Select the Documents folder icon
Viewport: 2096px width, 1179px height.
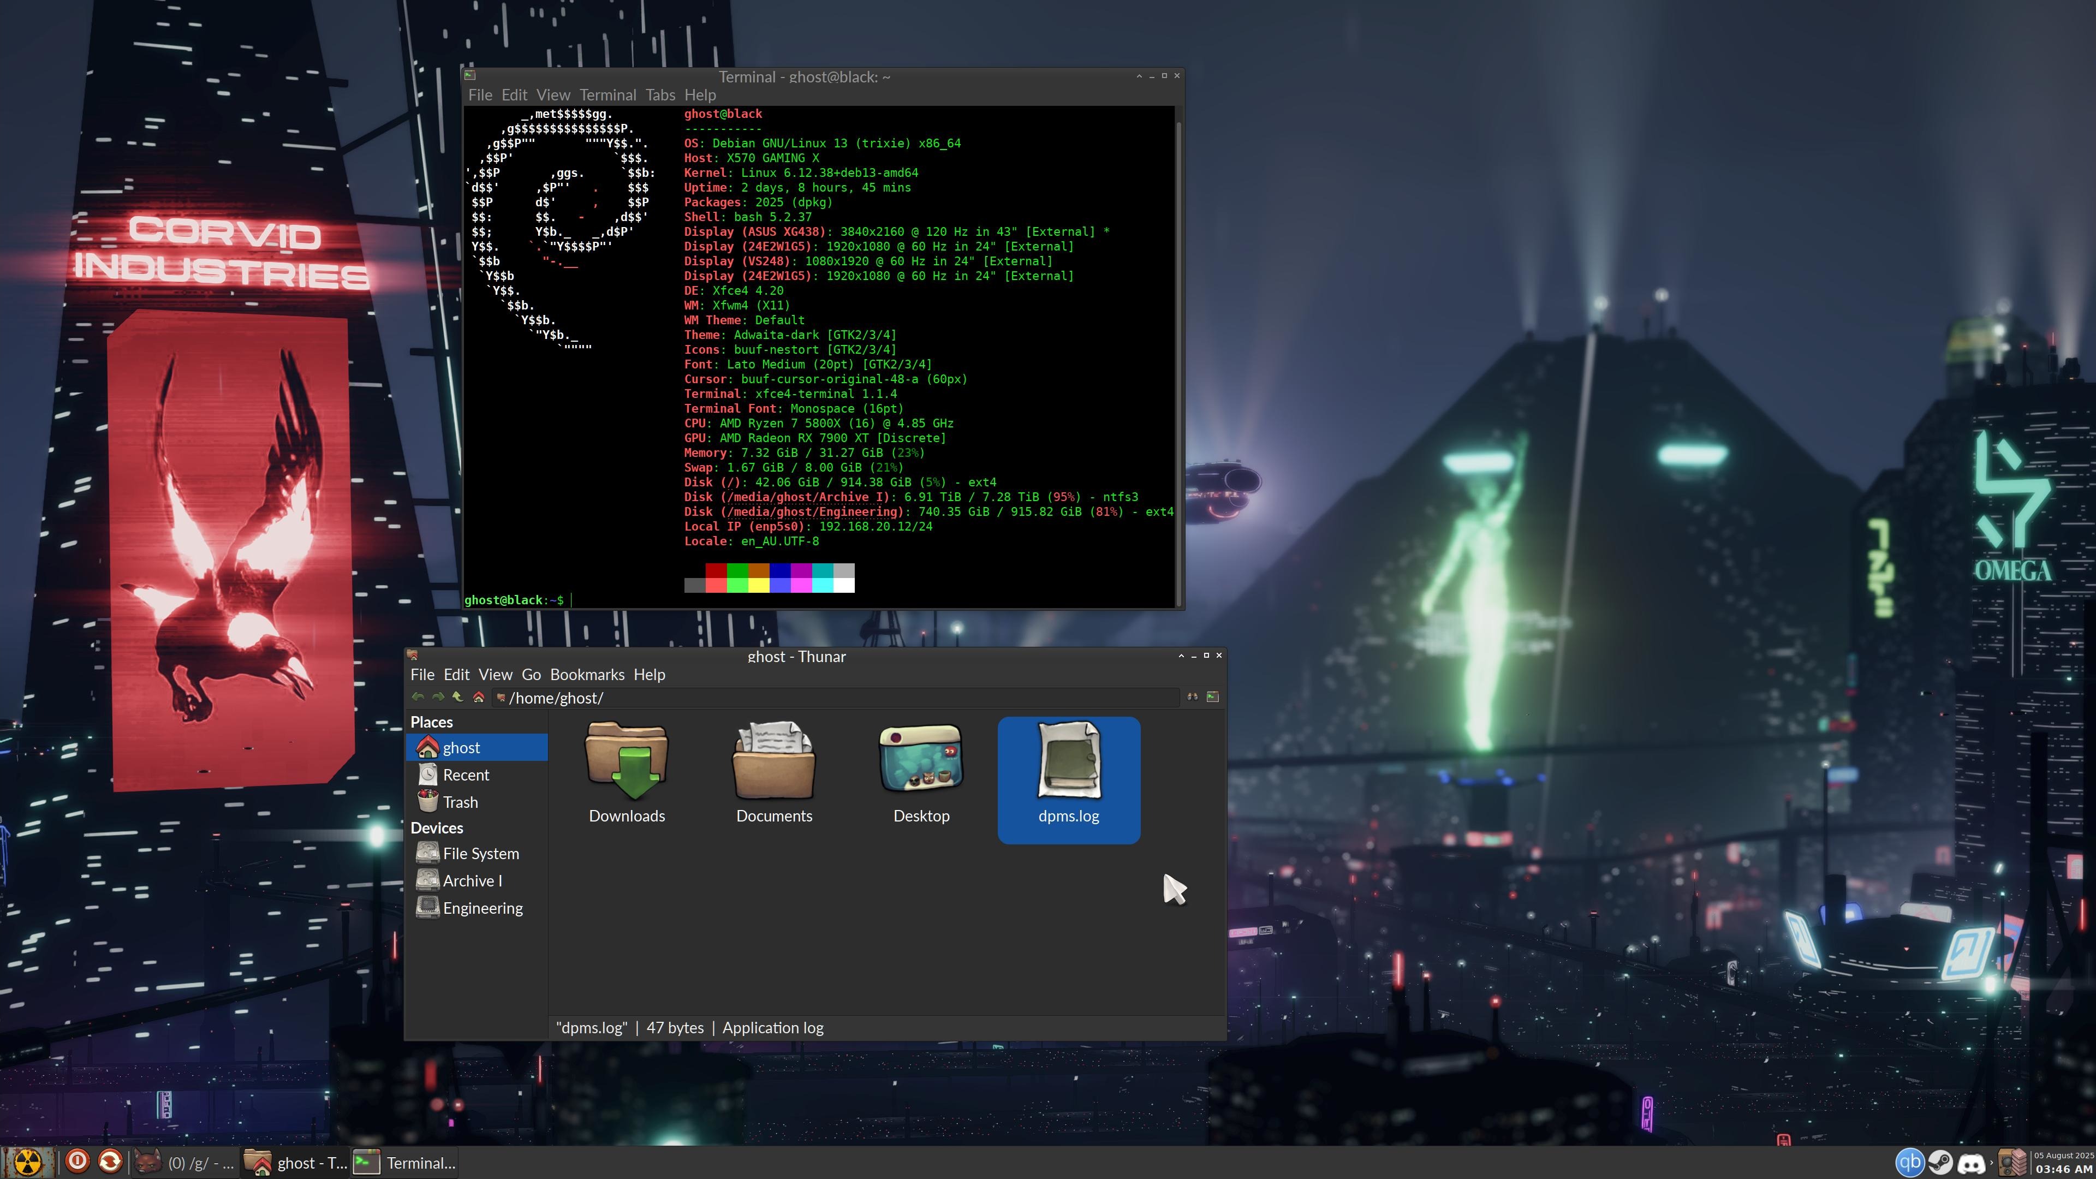tap(774, 761)
